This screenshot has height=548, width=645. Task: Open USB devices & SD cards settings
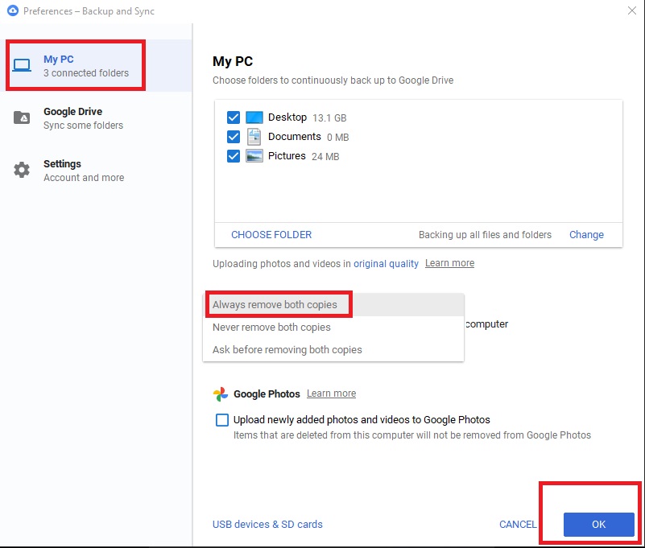click(x=267, y=524)
